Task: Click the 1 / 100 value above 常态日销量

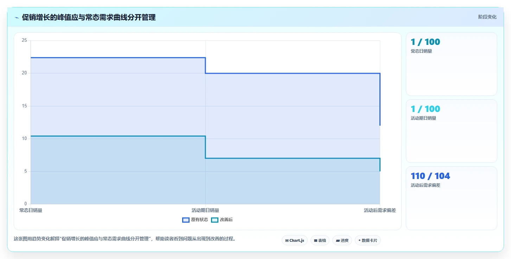Action: coord(426,42)
